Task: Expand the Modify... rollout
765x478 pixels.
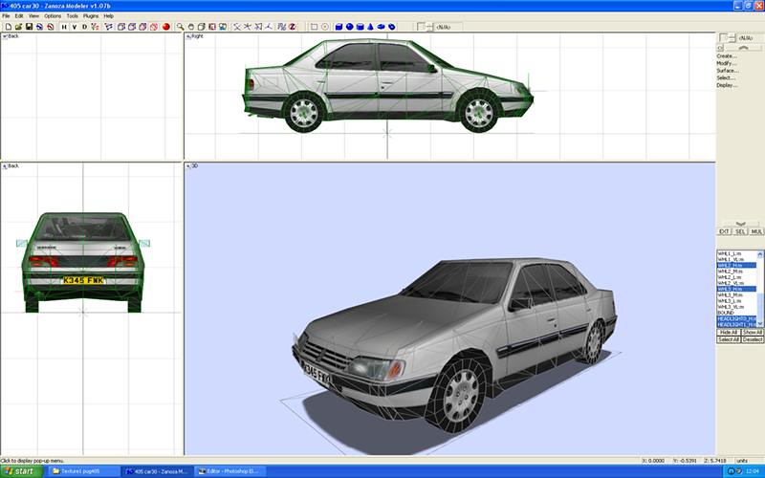Action: (727, 63)
